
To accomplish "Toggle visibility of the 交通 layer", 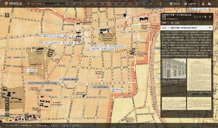I will (56, 125).
